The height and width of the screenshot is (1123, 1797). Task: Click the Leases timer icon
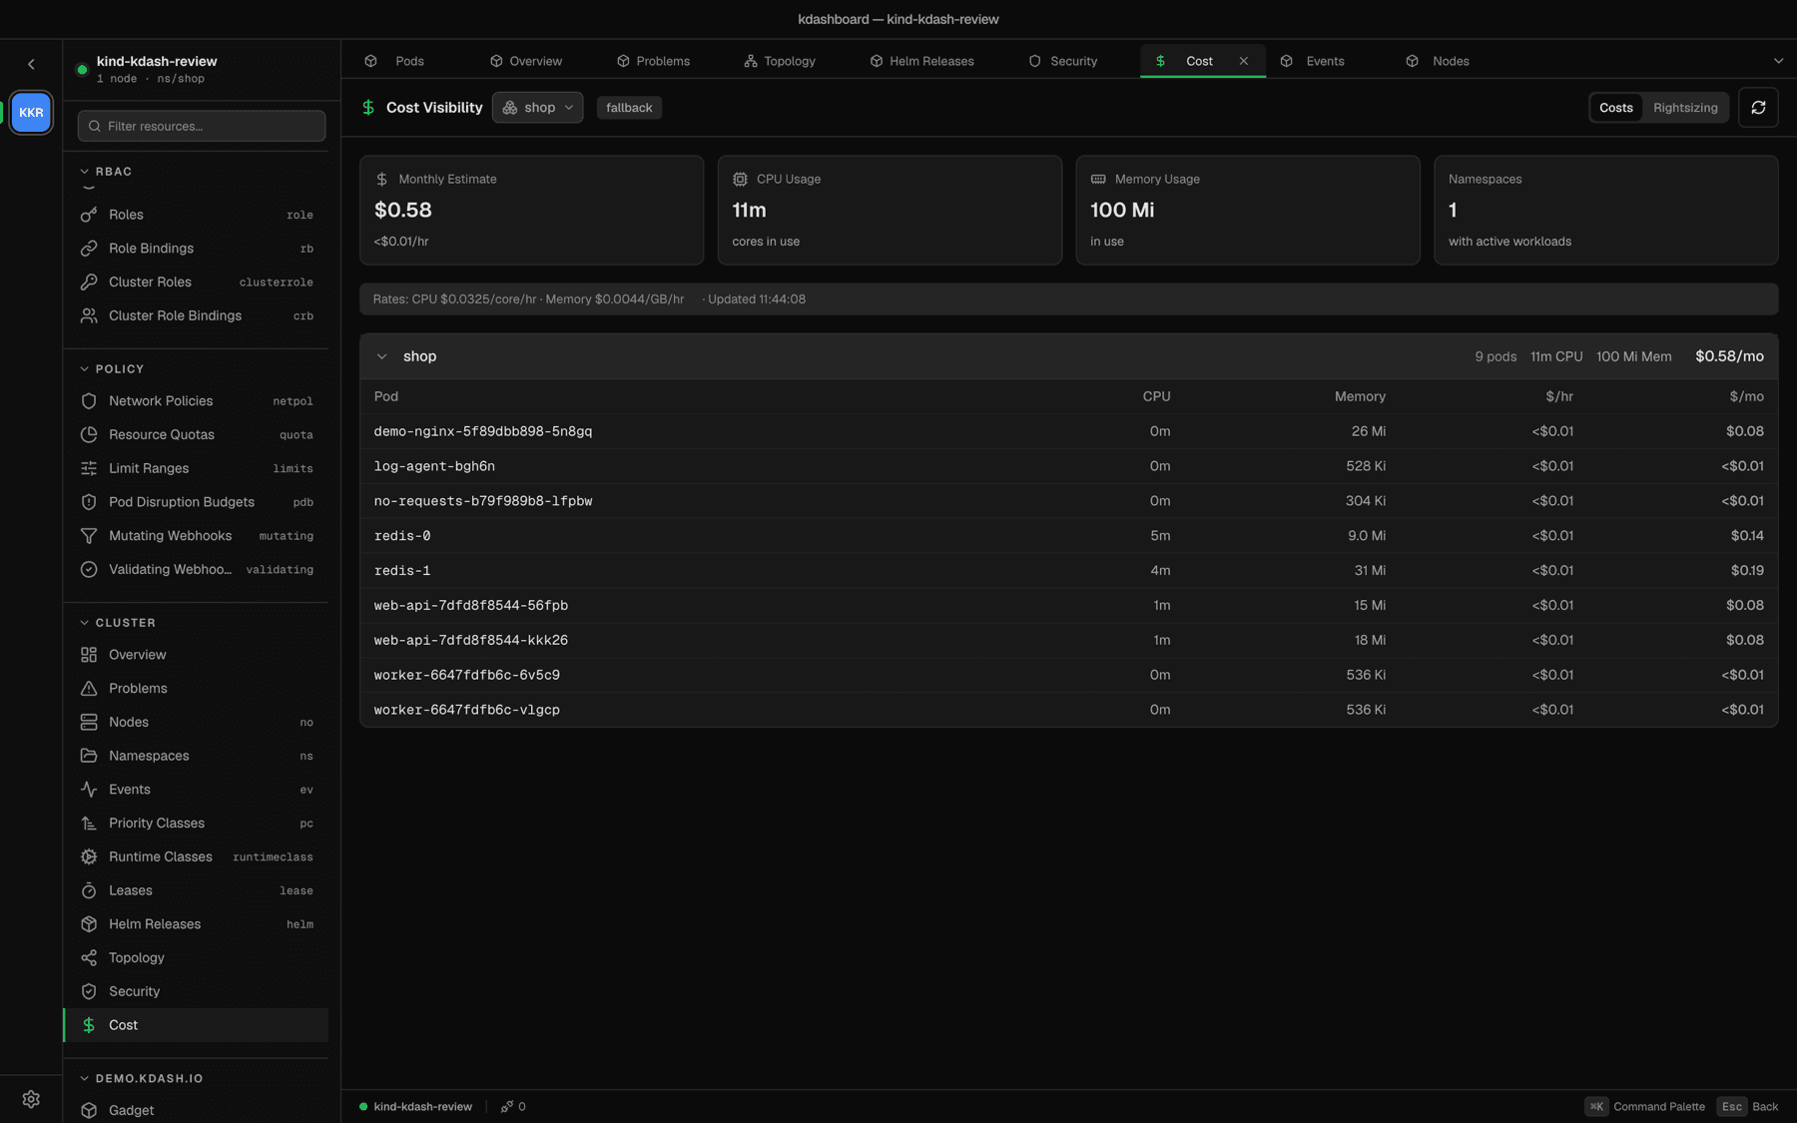tap(89, 890)
